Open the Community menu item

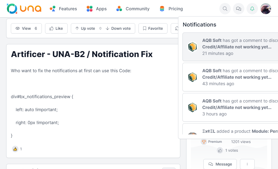tap(132, 9)
